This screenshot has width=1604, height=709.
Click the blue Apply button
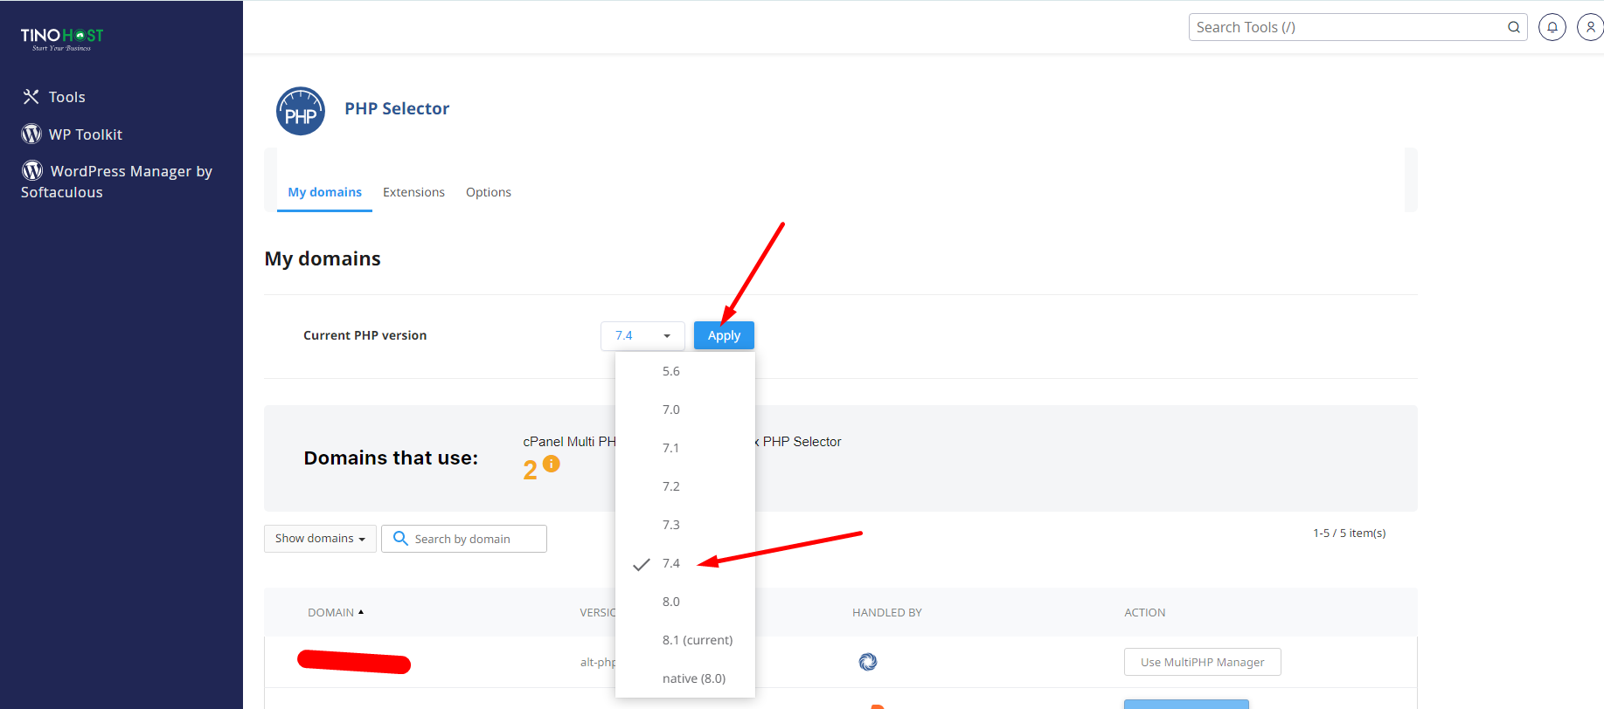click(724, 335)
